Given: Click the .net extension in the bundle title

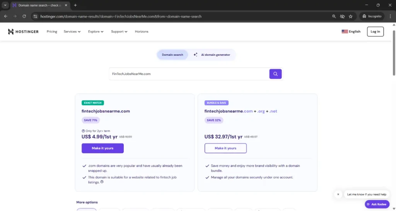Looking at the screenshot, I should pyautogui.click(x=273, y=111).
